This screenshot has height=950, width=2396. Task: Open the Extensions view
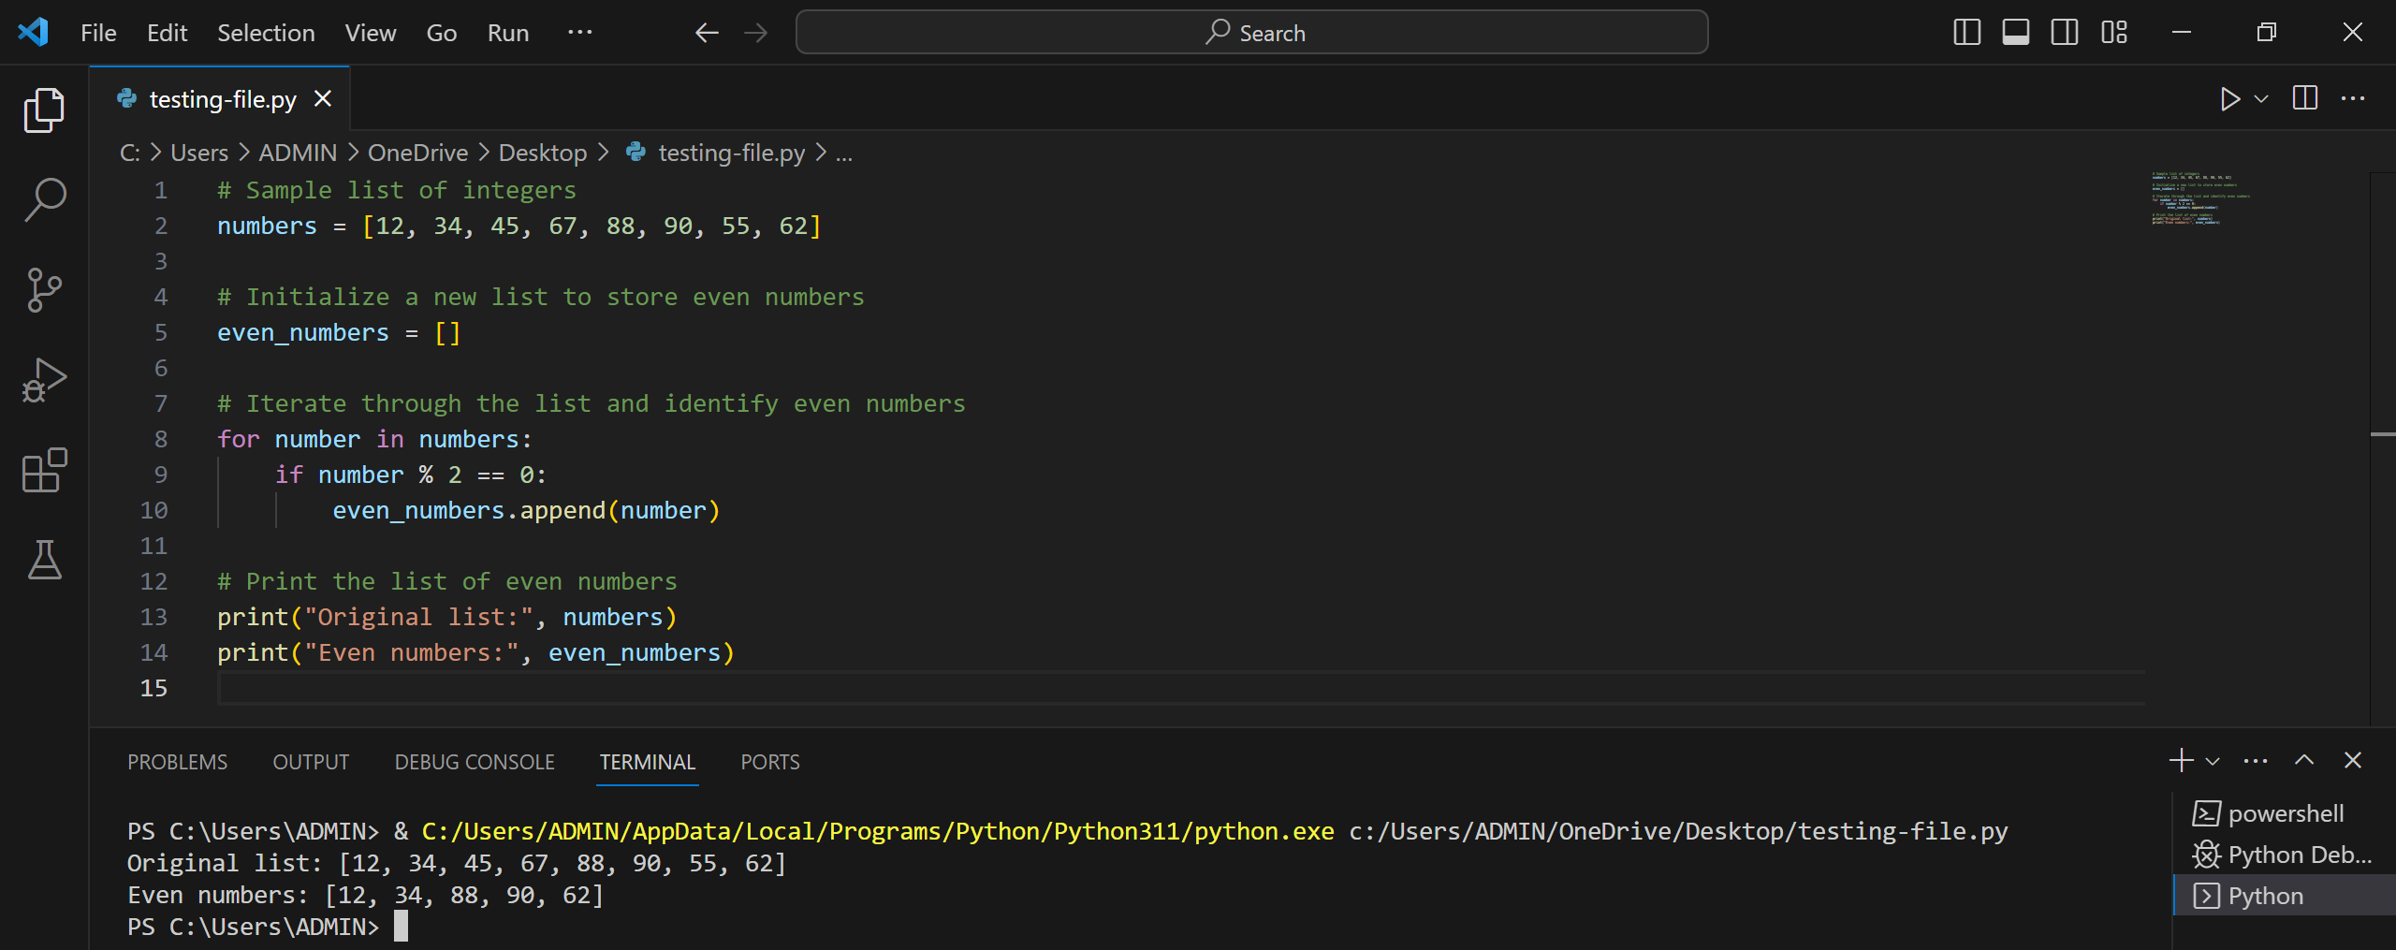tap(44, 470)
